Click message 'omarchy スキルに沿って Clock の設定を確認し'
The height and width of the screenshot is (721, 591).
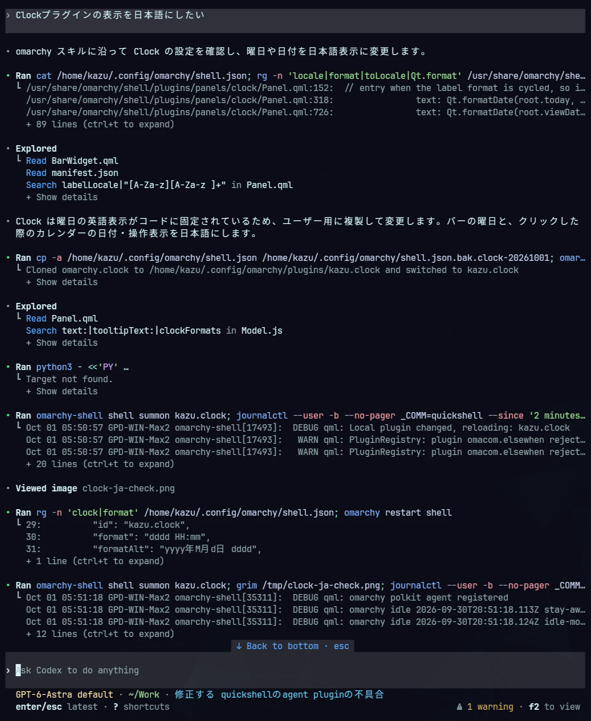coord(222,51)
